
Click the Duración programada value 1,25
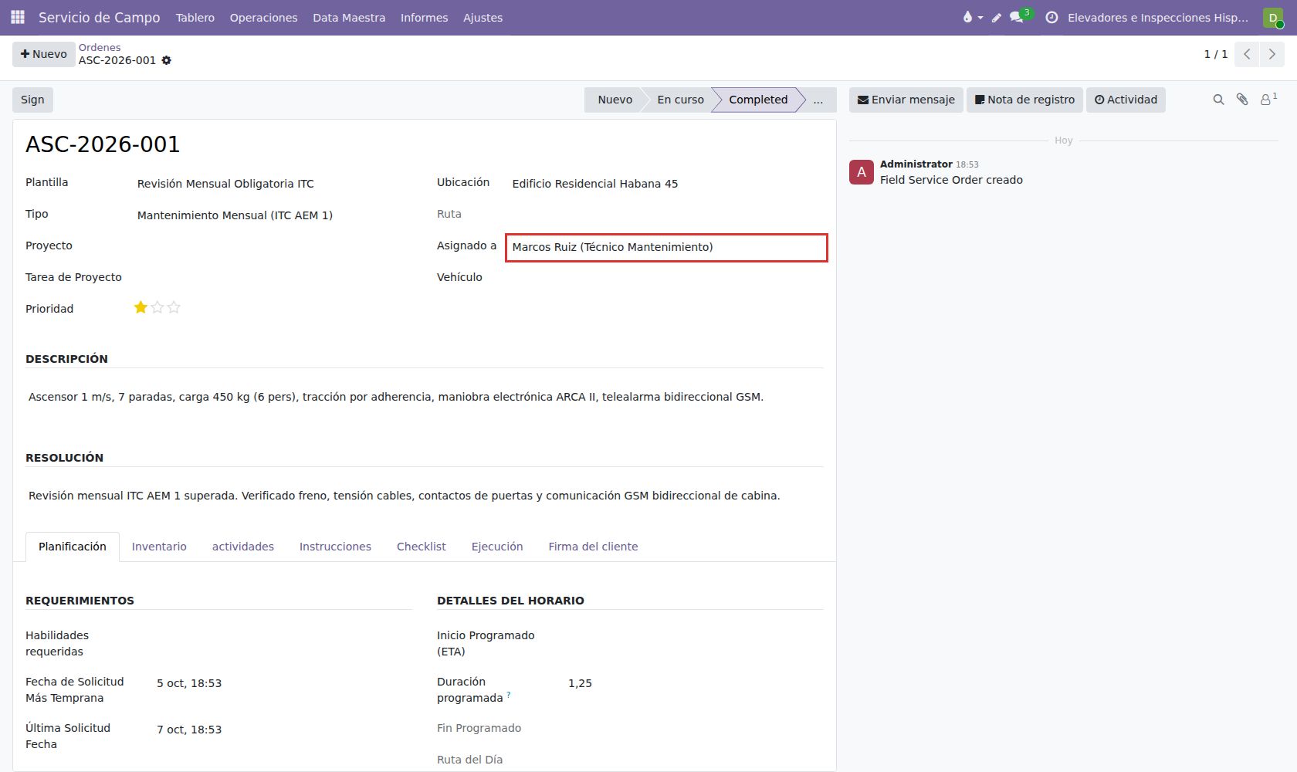coord(580,683)
